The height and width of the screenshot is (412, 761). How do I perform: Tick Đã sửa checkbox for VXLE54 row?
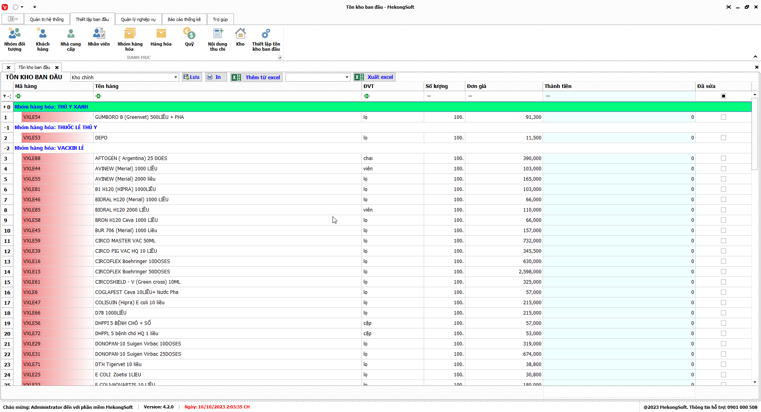pos(723,117)
